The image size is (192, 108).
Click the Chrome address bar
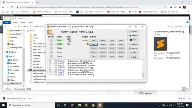[91, 7]
